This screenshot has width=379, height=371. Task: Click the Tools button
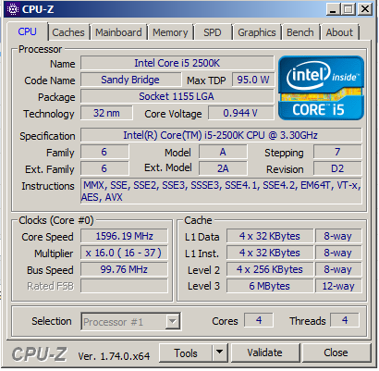coord(186,352)
